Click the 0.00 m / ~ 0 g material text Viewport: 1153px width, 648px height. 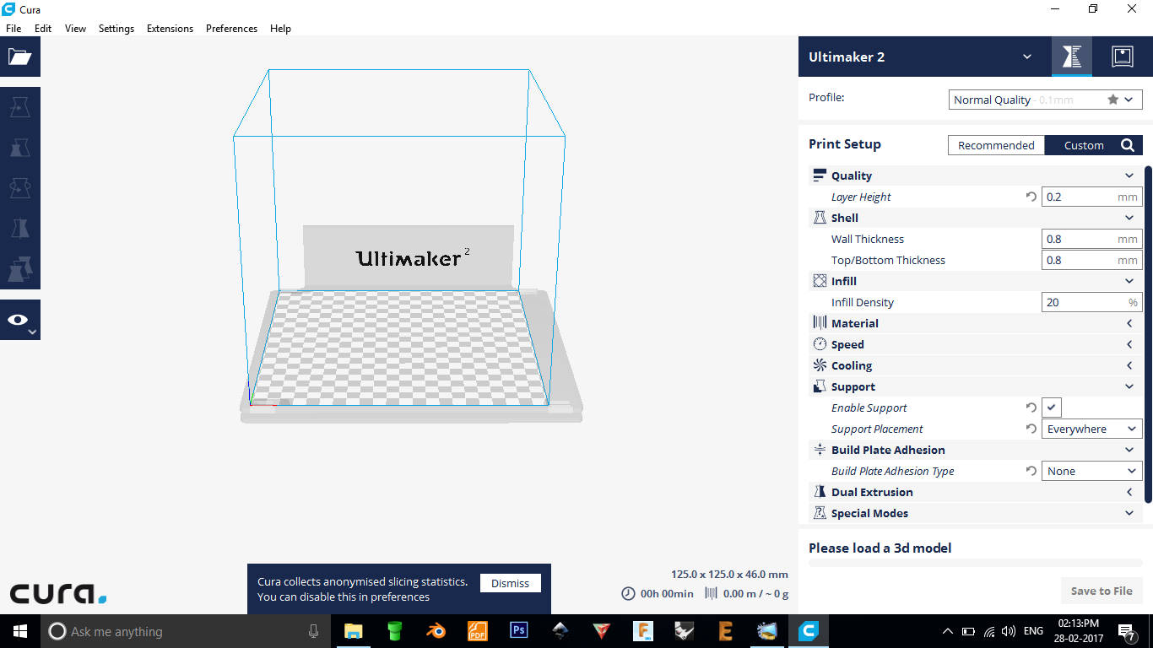(755, 593)
